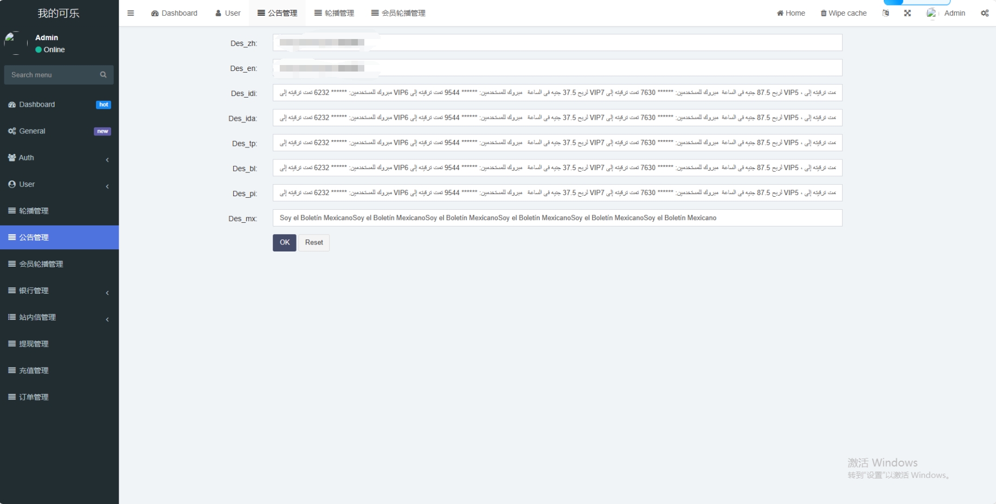Click the Admin avatar in the top bar
996x504 pixels.
(931, 13)
